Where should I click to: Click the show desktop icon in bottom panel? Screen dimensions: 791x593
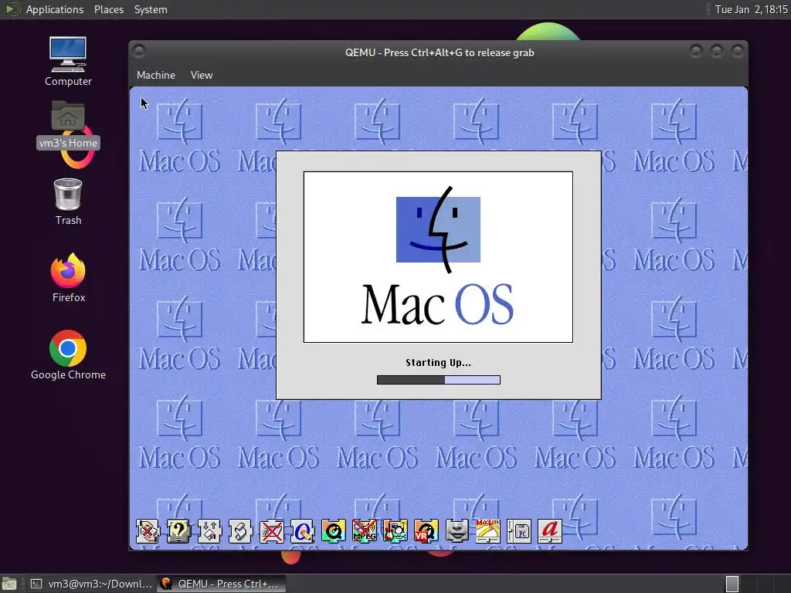[9, 584]
